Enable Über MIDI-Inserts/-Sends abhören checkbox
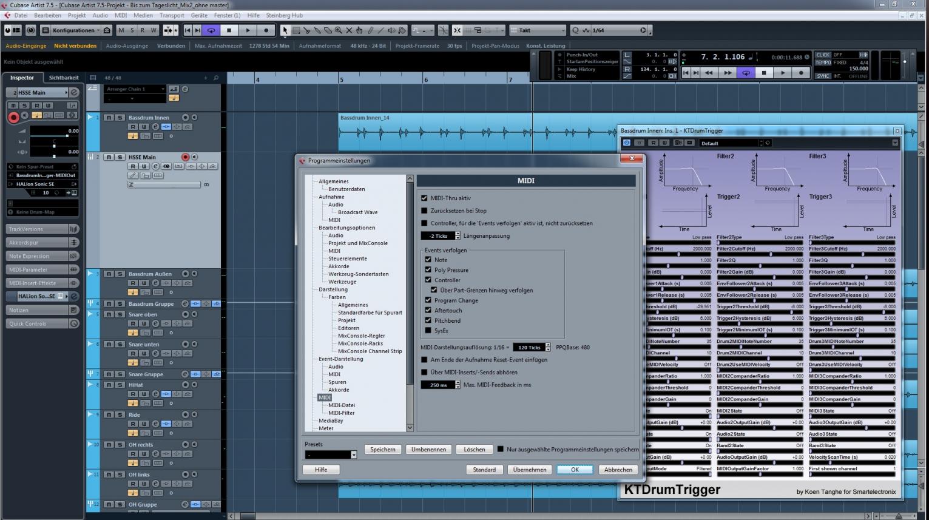Viewport: 929px width, 520px height. click(424, 372)
